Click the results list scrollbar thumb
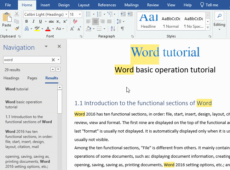 point(60,102)
